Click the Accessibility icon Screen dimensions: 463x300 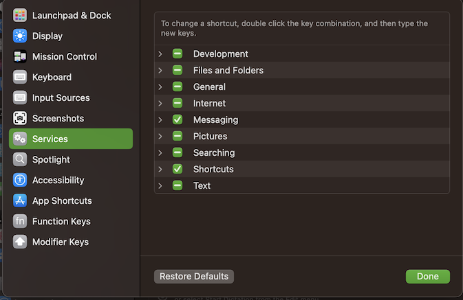point(20,180)
